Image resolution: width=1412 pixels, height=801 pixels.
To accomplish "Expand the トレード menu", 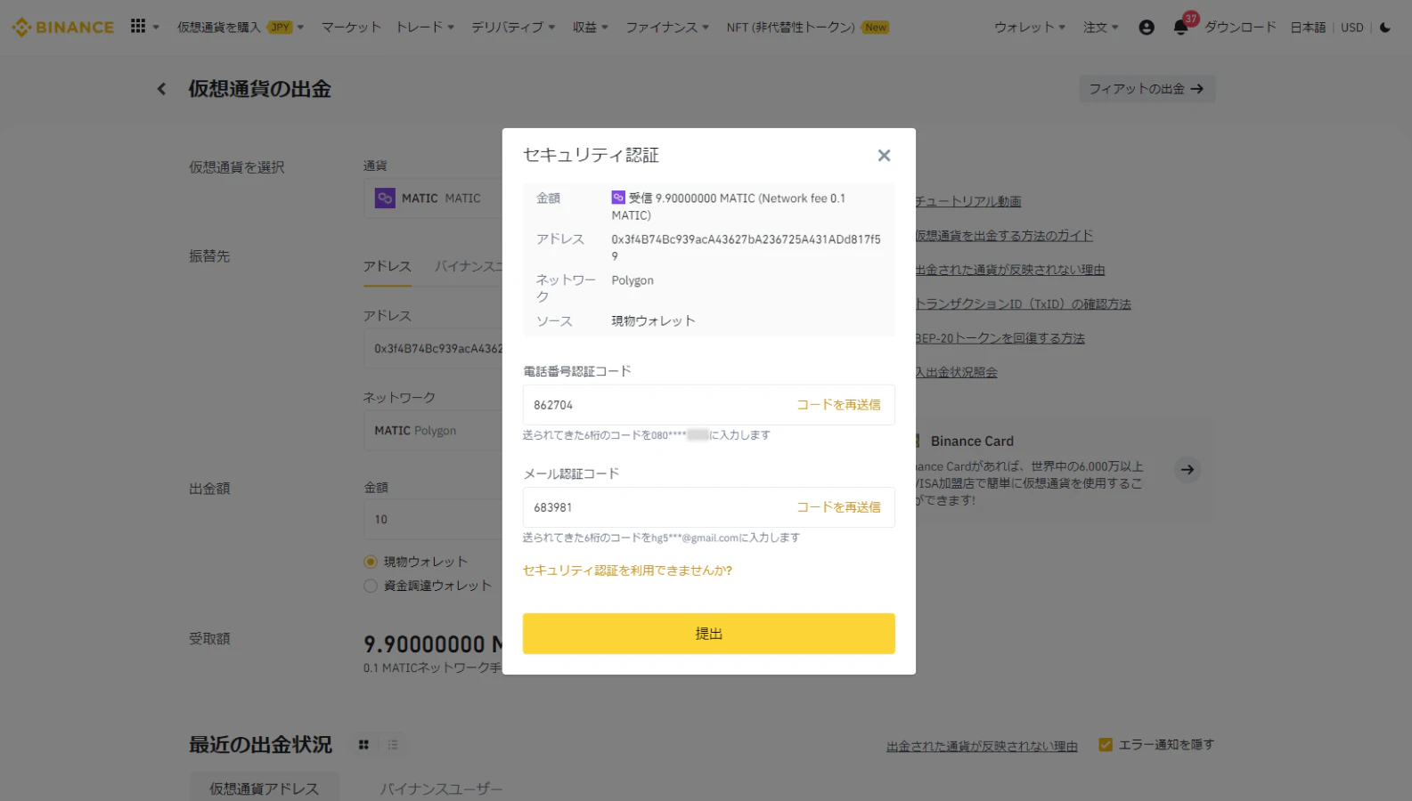I will click(425, 28).
